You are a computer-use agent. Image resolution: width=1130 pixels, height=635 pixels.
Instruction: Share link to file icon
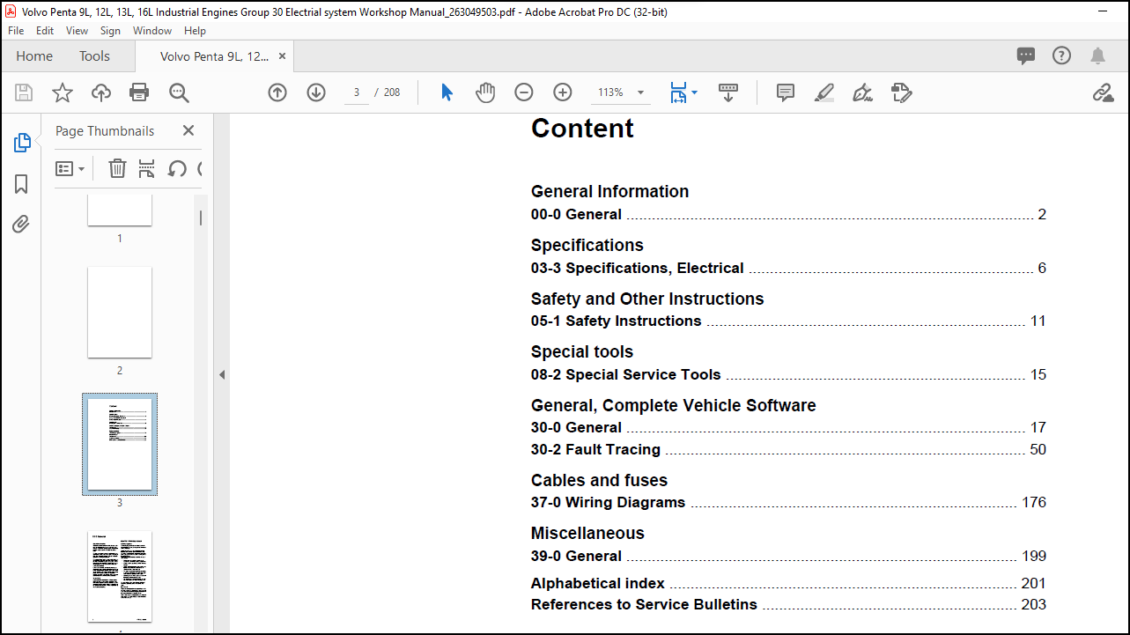point(1103,92)
